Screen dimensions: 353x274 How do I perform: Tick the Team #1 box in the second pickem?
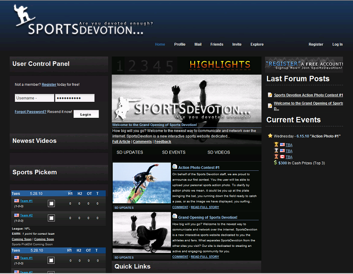(51, 261)
